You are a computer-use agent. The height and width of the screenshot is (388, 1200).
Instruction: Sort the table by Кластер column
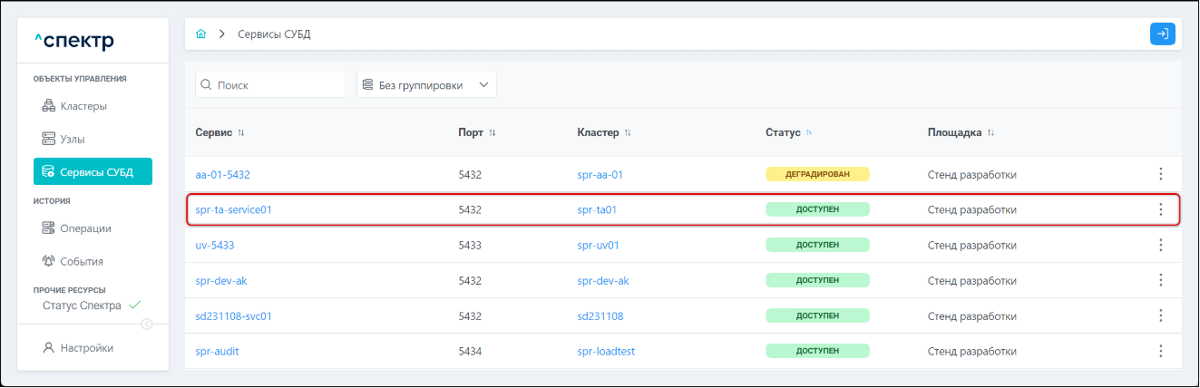628,133
